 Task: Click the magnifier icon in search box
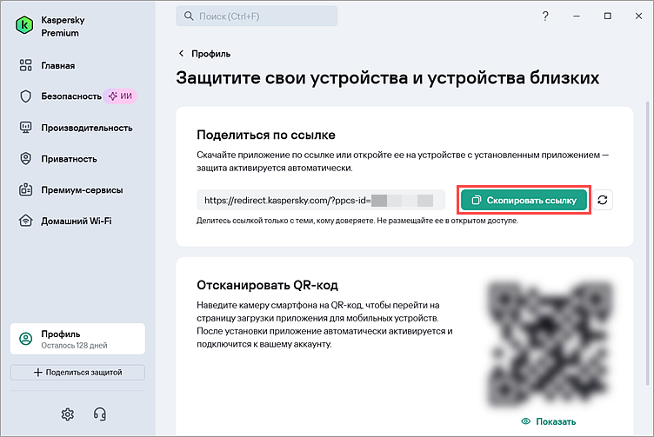(189, 17)
